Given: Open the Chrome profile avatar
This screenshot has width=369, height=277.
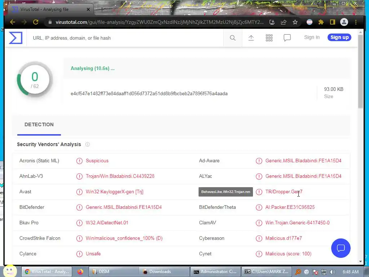Looking at the screenshot, I should (344, 22).
